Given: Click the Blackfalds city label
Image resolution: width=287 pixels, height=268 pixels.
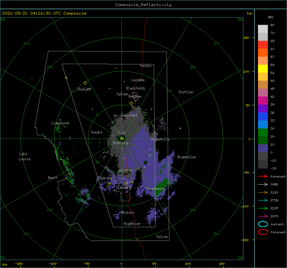Looking at the screenshot, I should click(136, 88).
